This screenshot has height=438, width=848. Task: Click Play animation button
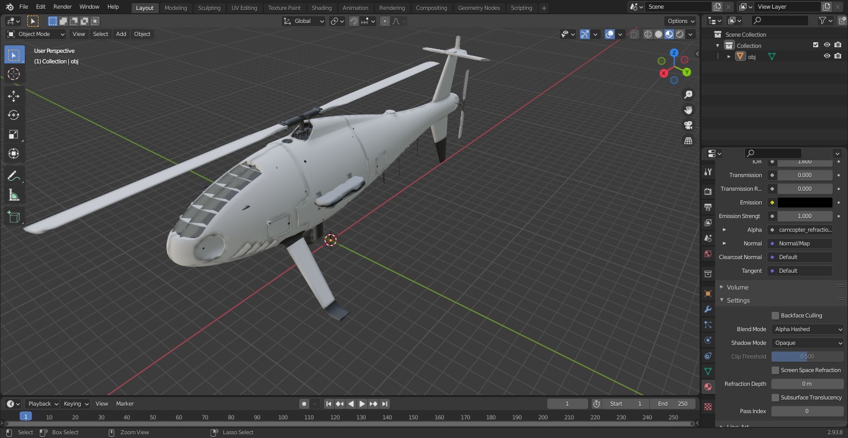pos(362,404)
